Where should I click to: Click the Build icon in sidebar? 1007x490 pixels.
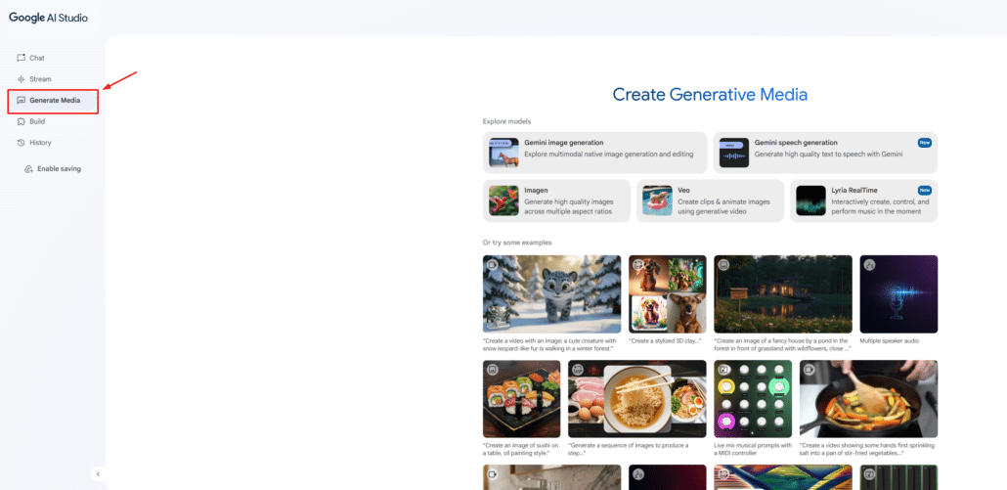pos(22,121)
